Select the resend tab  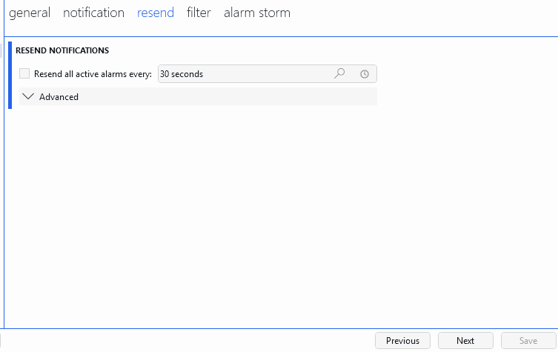(x=156, y=13)
